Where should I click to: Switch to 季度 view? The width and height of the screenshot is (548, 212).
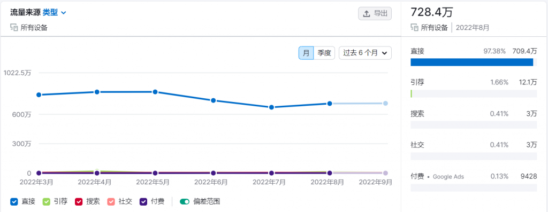point(324,53)
